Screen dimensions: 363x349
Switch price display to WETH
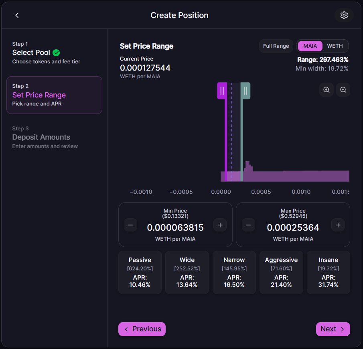coord(335,46)
